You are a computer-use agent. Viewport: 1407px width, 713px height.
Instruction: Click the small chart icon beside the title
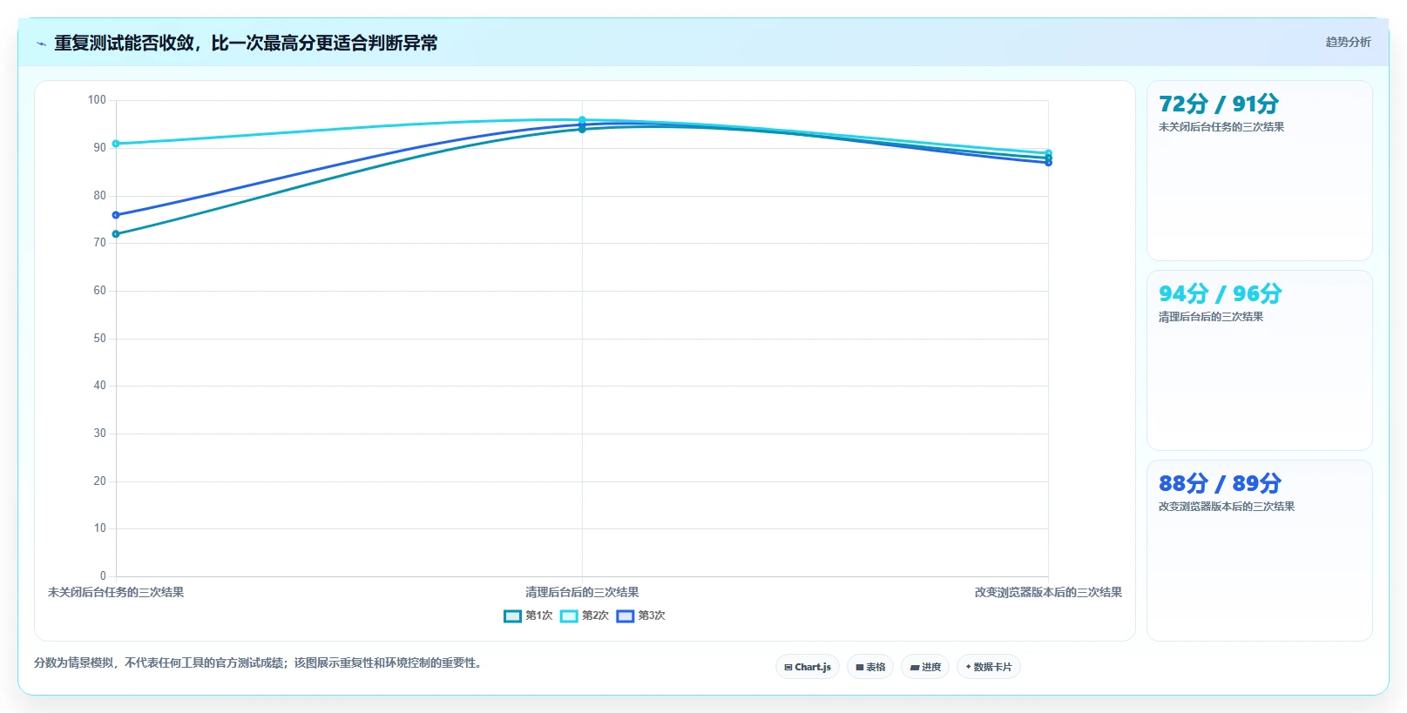point(41,43)
